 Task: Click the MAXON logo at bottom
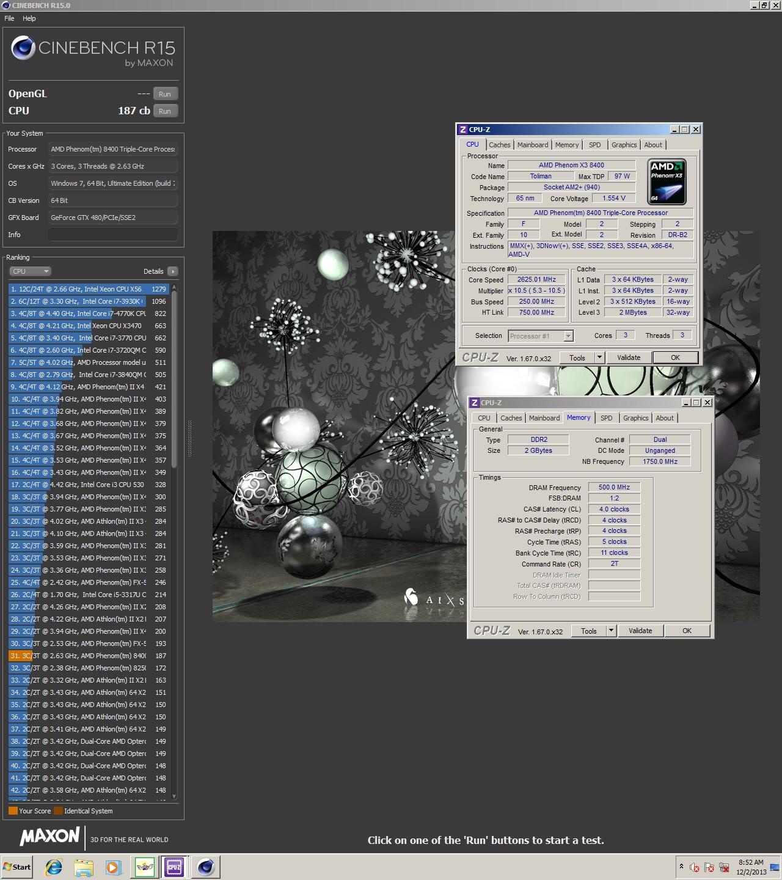(x=49, y=837)
